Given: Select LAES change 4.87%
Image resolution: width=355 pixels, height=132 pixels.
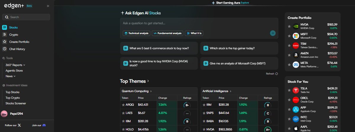Looking at the screenshot, I should pos(163,113).
